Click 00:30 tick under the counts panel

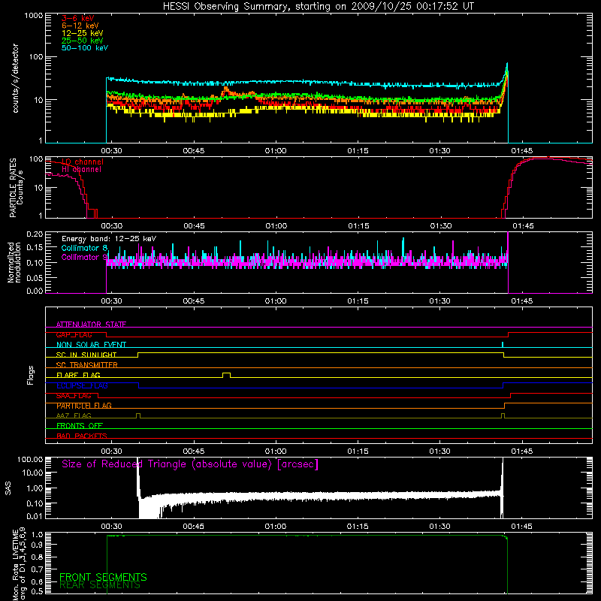point(111,151)
